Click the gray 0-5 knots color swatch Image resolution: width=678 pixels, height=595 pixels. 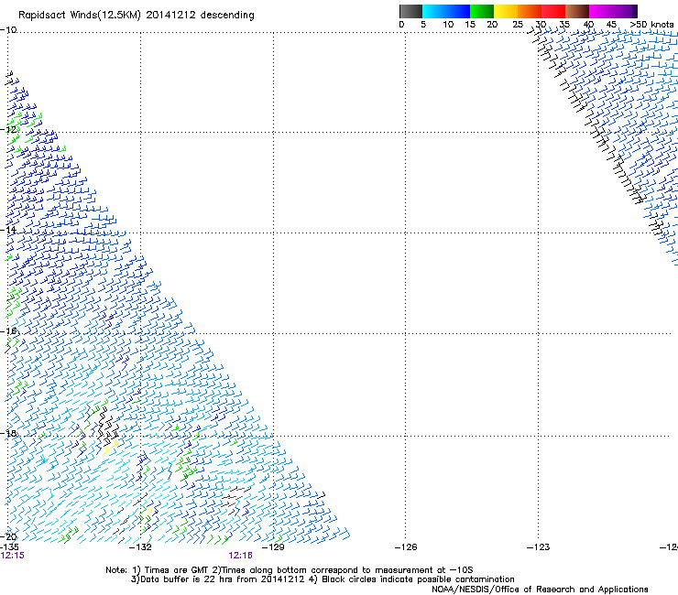410,11
